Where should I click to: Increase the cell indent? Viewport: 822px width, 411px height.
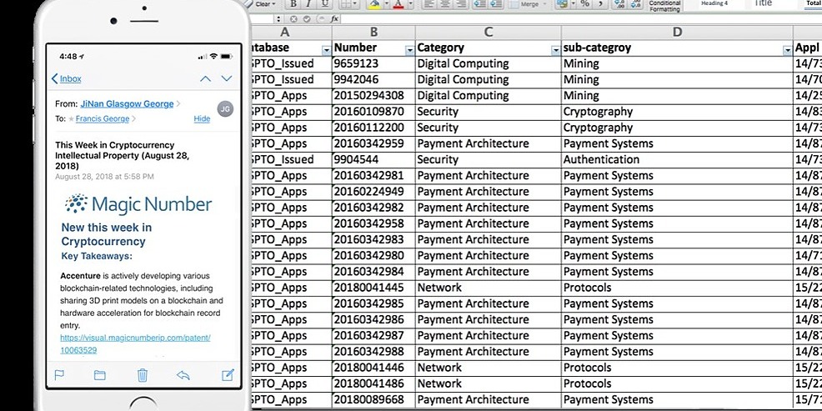[x=495, y=3]
